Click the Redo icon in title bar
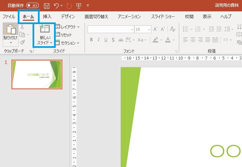This screenshot has height=167, width=242. (x=69, y=6)
